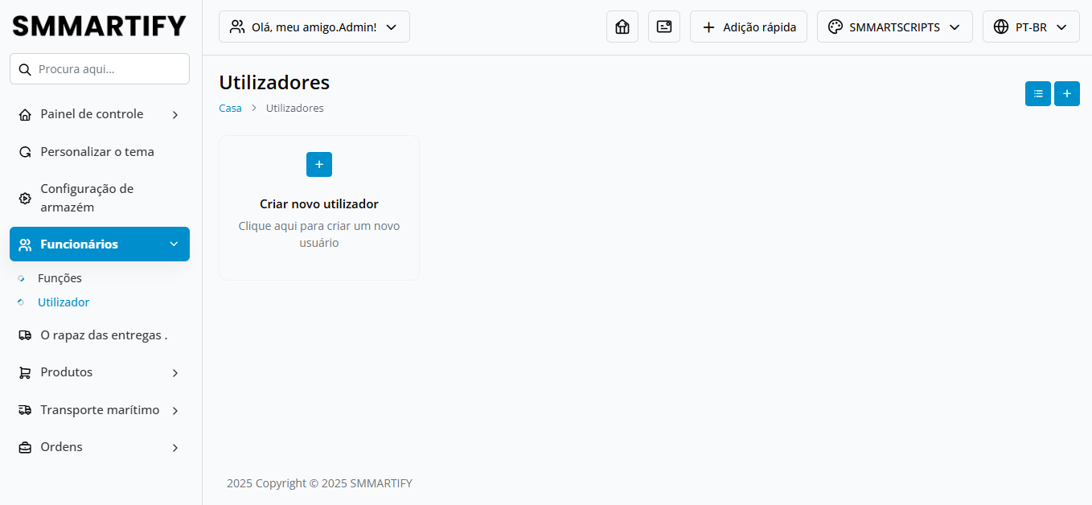
Task: Click the Casa breadcrumb link
Action: 230,108
